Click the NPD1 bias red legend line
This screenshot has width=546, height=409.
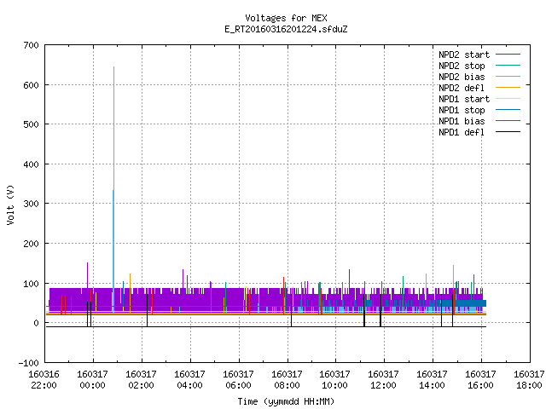point(508,121)
